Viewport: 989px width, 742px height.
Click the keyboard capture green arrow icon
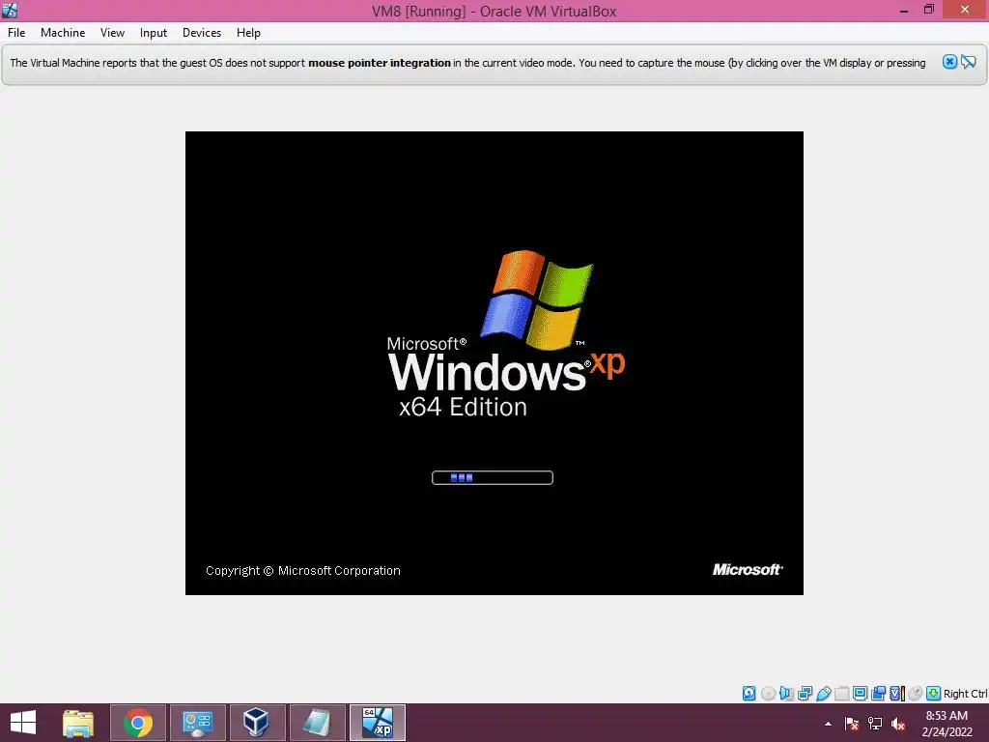(934, 694)
